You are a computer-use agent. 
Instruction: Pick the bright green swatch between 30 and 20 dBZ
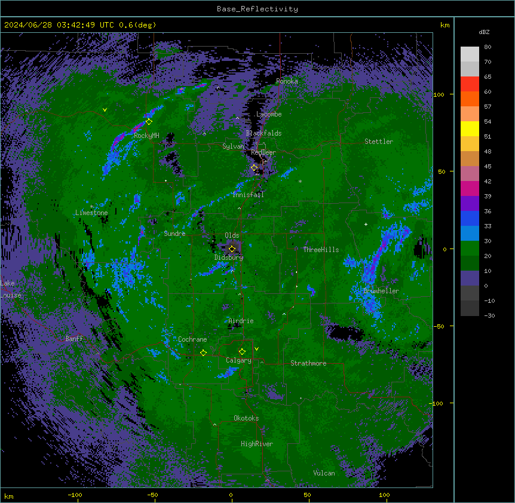[x=470, y=249]
